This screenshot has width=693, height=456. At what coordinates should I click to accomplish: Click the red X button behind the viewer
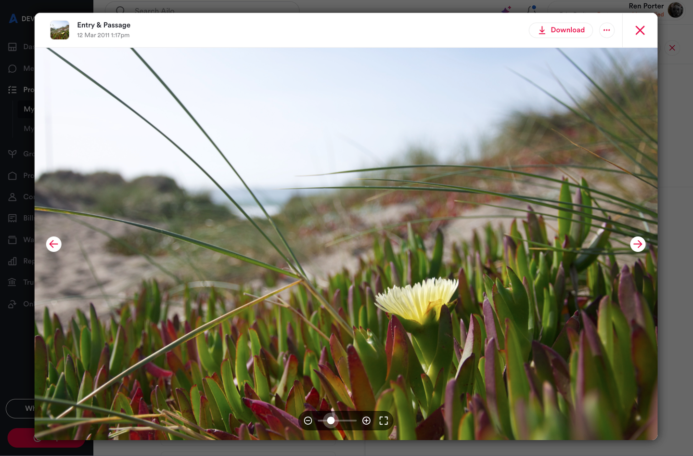[672, 48]
